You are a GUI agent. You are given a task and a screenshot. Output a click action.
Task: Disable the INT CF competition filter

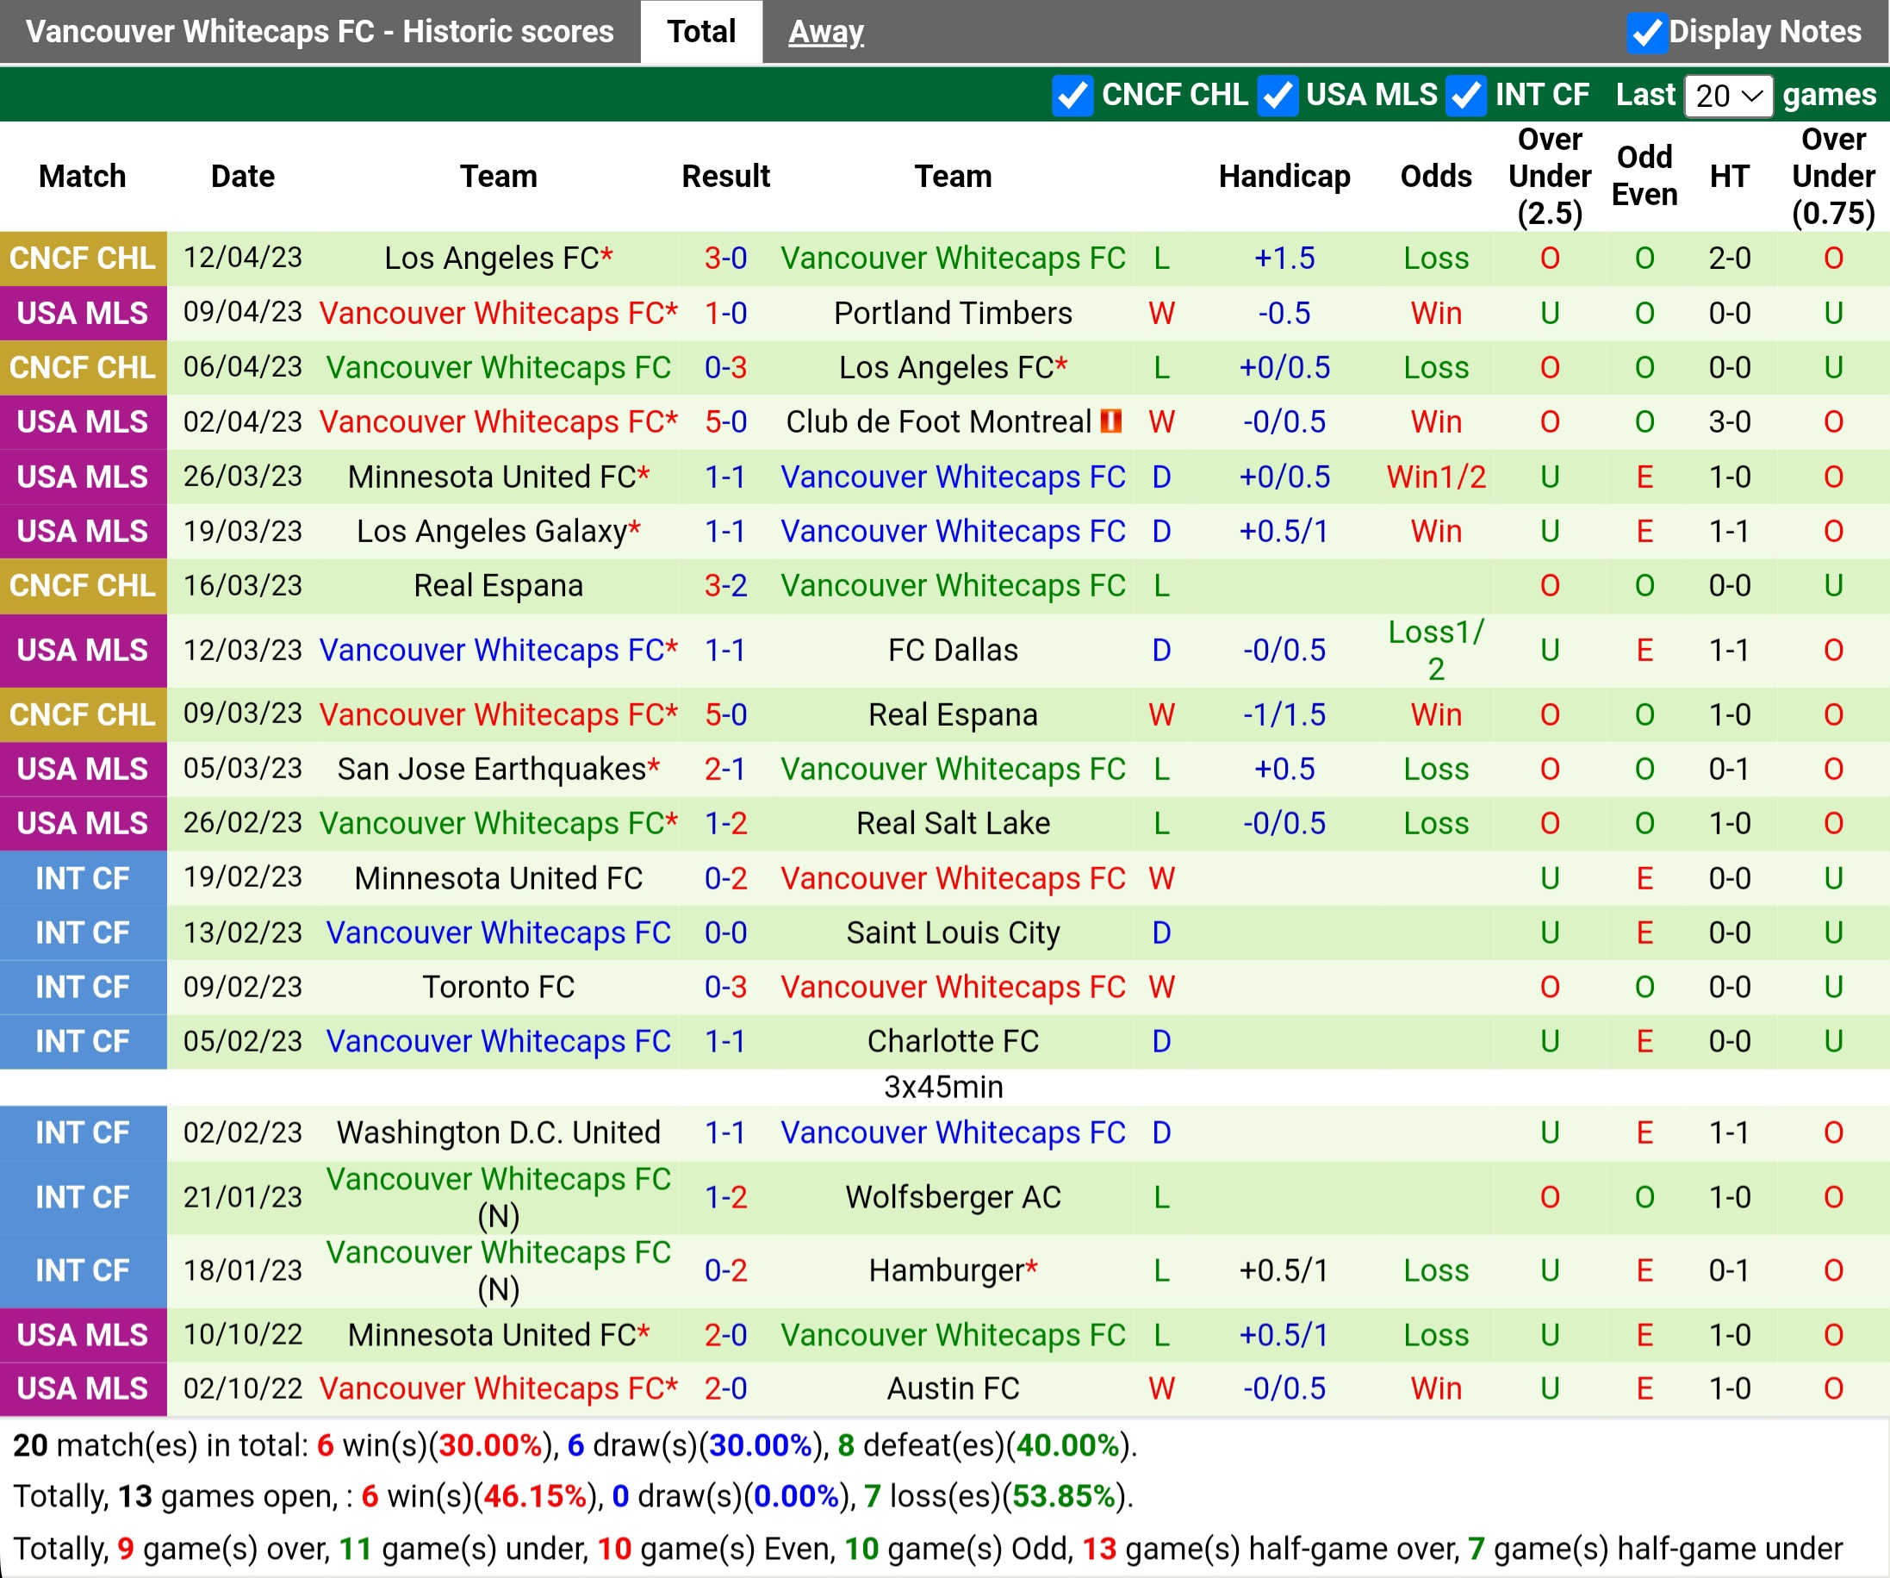point(1467,96)
